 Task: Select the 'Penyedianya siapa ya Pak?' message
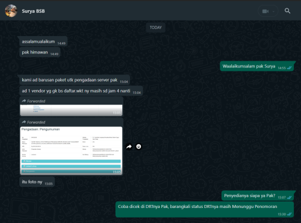[x=258, y=196]
